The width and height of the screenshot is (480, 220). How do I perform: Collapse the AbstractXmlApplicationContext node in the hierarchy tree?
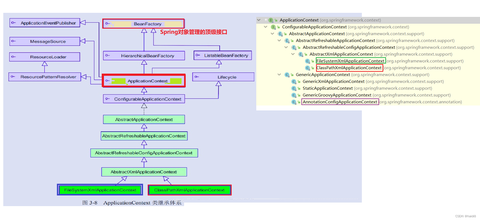pyautogui.click(x=293, y=54)
